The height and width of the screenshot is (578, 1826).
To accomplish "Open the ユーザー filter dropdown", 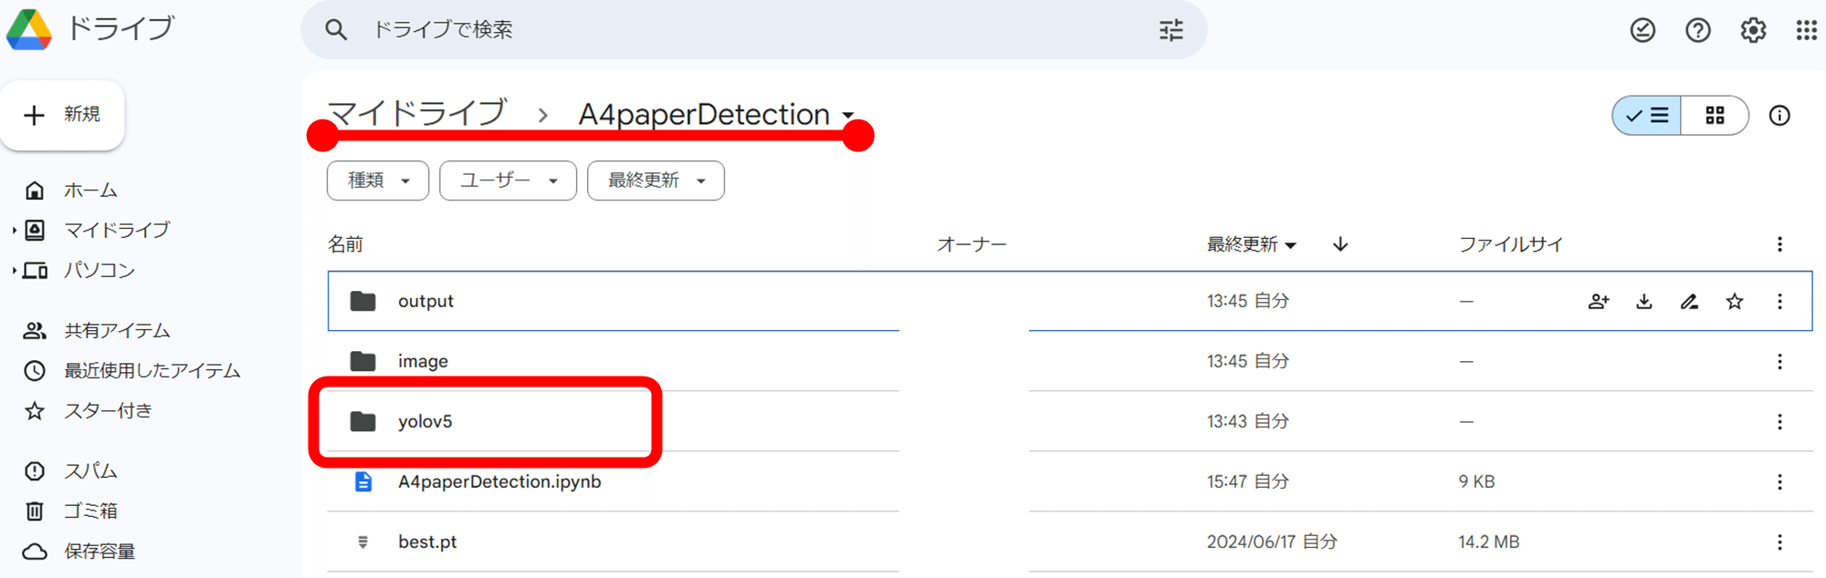I will 508,181.
